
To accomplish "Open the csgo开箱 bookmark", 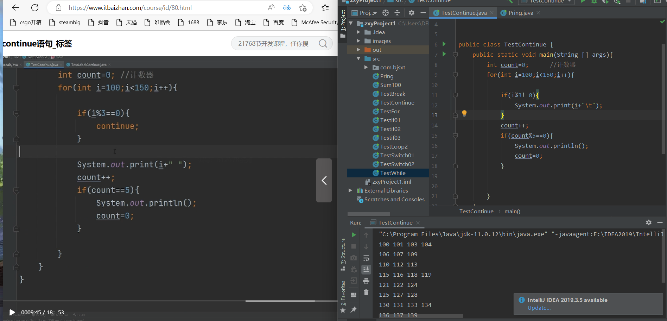I will [x=26, y=23].
